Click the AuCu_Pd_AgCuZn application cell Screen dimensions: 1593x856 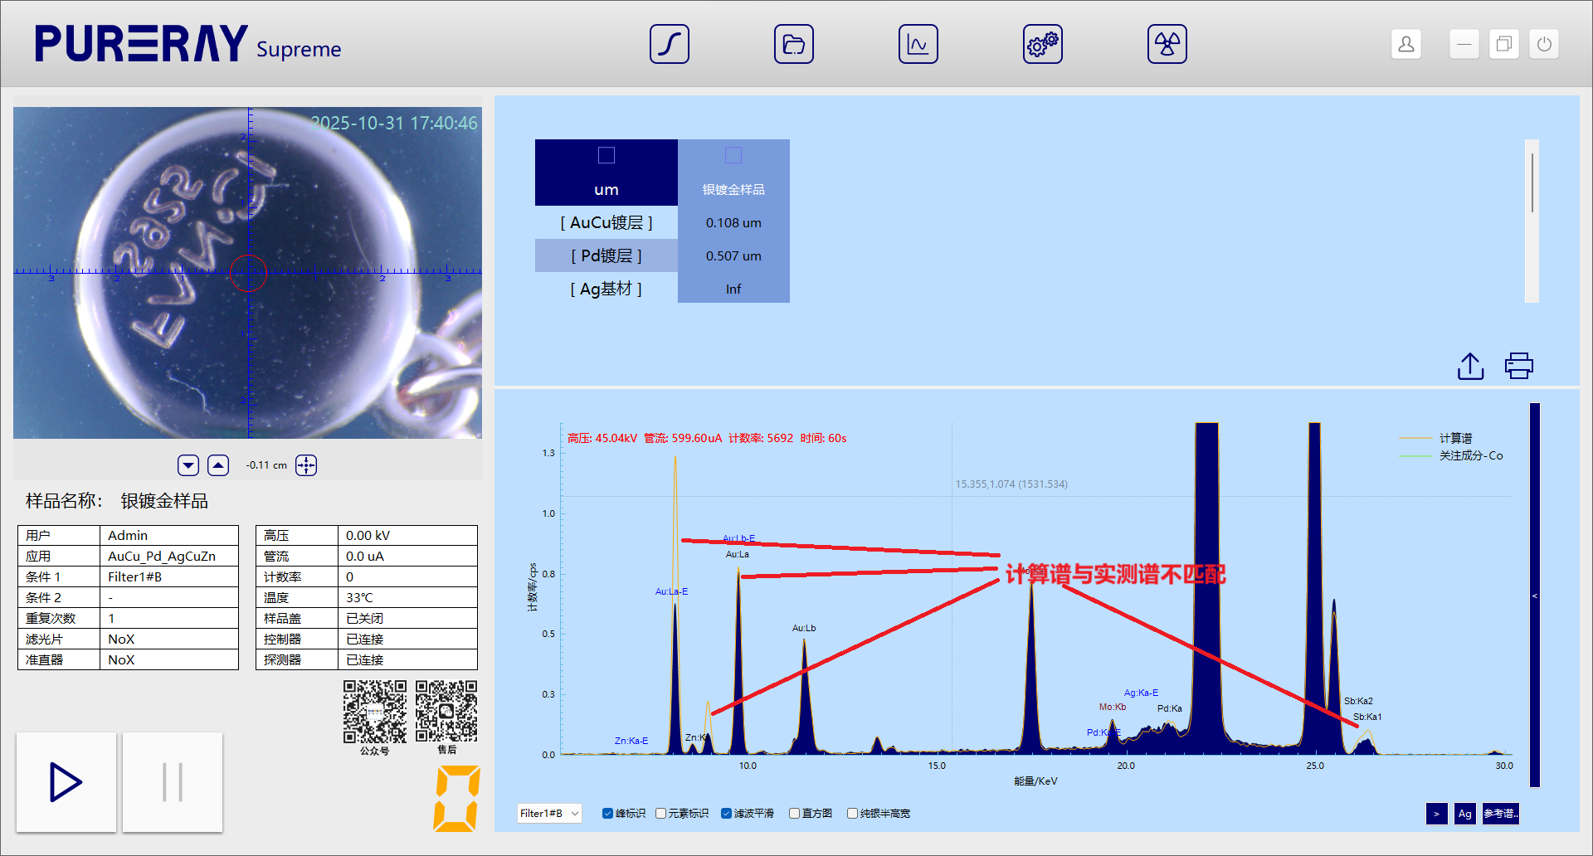tap(169, 556)
